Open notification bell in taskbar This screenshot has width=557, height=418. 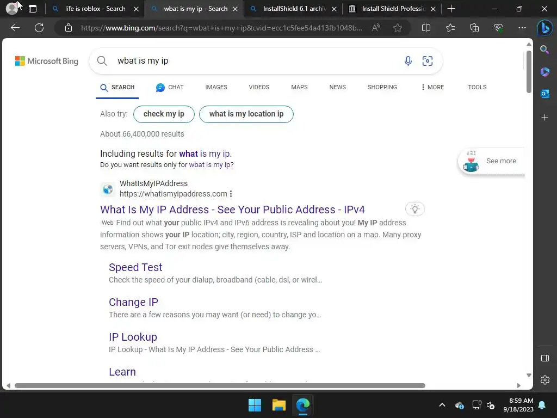point(542,405)
